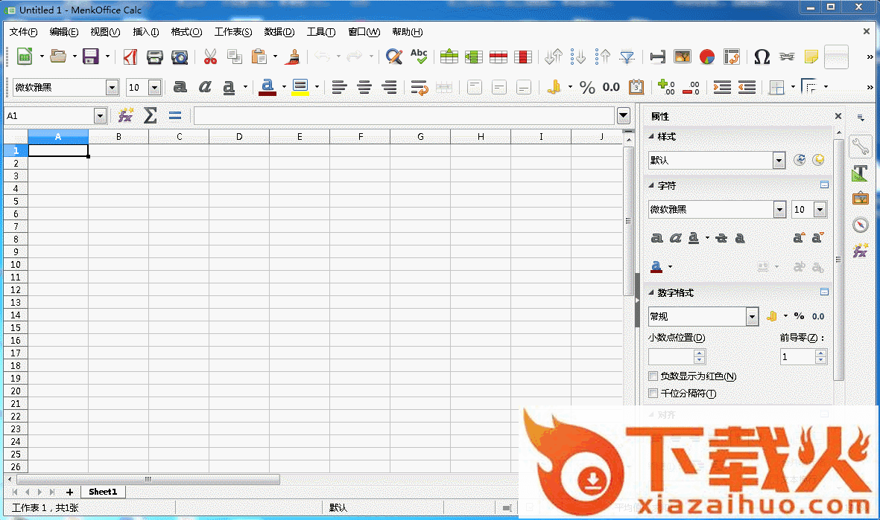This screenshot has height=520, width=880.
Task: Open Name Box dropdown arrow
Action: coord(100,116)
